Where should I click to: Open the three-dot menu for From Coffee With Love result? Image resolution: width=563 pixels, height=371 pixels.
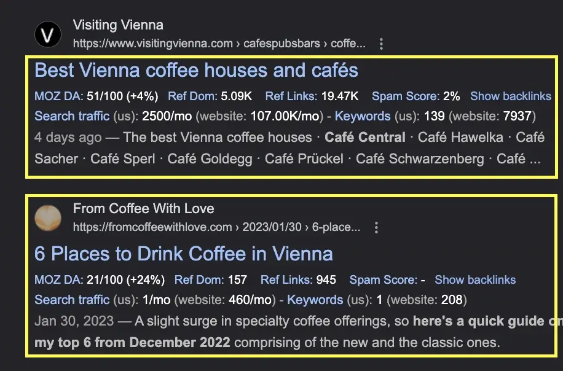[x=377, y=228]
